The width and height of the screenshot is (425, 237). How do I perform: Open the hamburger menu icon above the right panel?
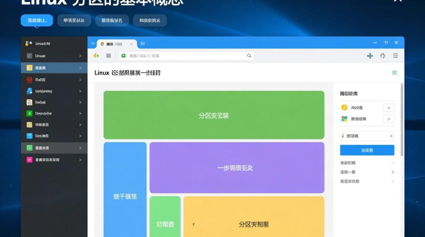click(x=394, y=72)
